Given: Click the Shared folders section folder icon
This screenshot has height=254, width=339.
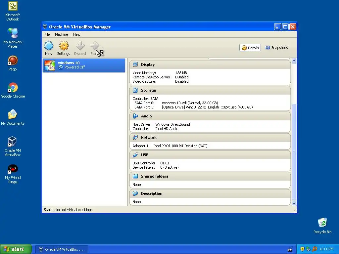Looking at the screenshot, I should click(135, 176).
